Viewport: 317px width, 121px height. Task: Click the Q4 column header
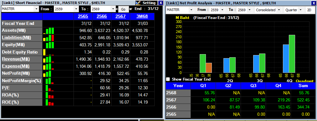[279, 86]
